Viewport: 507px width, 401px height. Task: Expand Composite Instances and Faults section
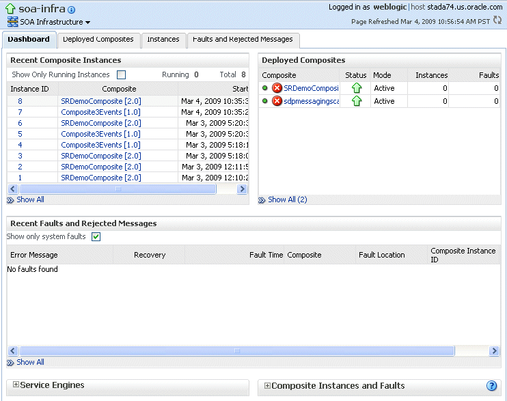point(267,385)
